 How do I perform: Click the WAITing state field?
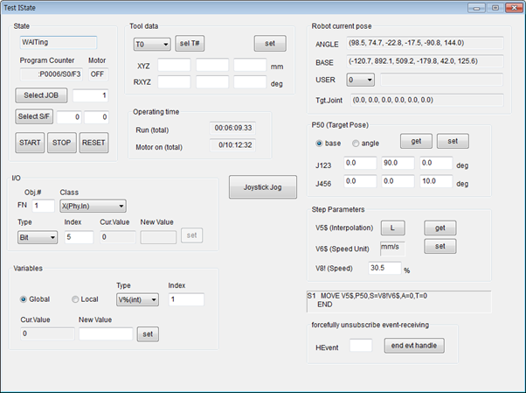pos(59,42)
